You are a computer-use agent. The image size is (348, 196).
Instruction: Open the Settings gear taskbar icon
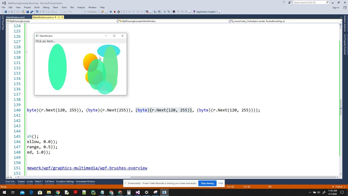(x=147, y=192)
